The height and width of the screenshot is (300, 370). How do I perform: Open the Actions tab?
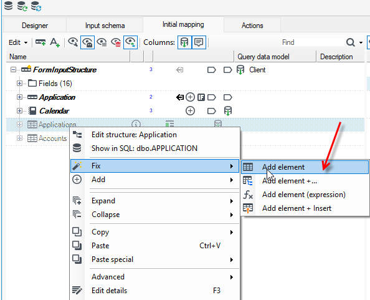point(252,26)
